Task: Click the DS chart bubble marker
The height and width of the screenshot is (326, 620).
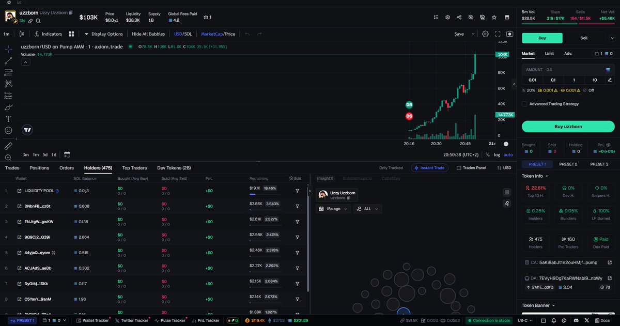Action: click(x=409, y=116)
